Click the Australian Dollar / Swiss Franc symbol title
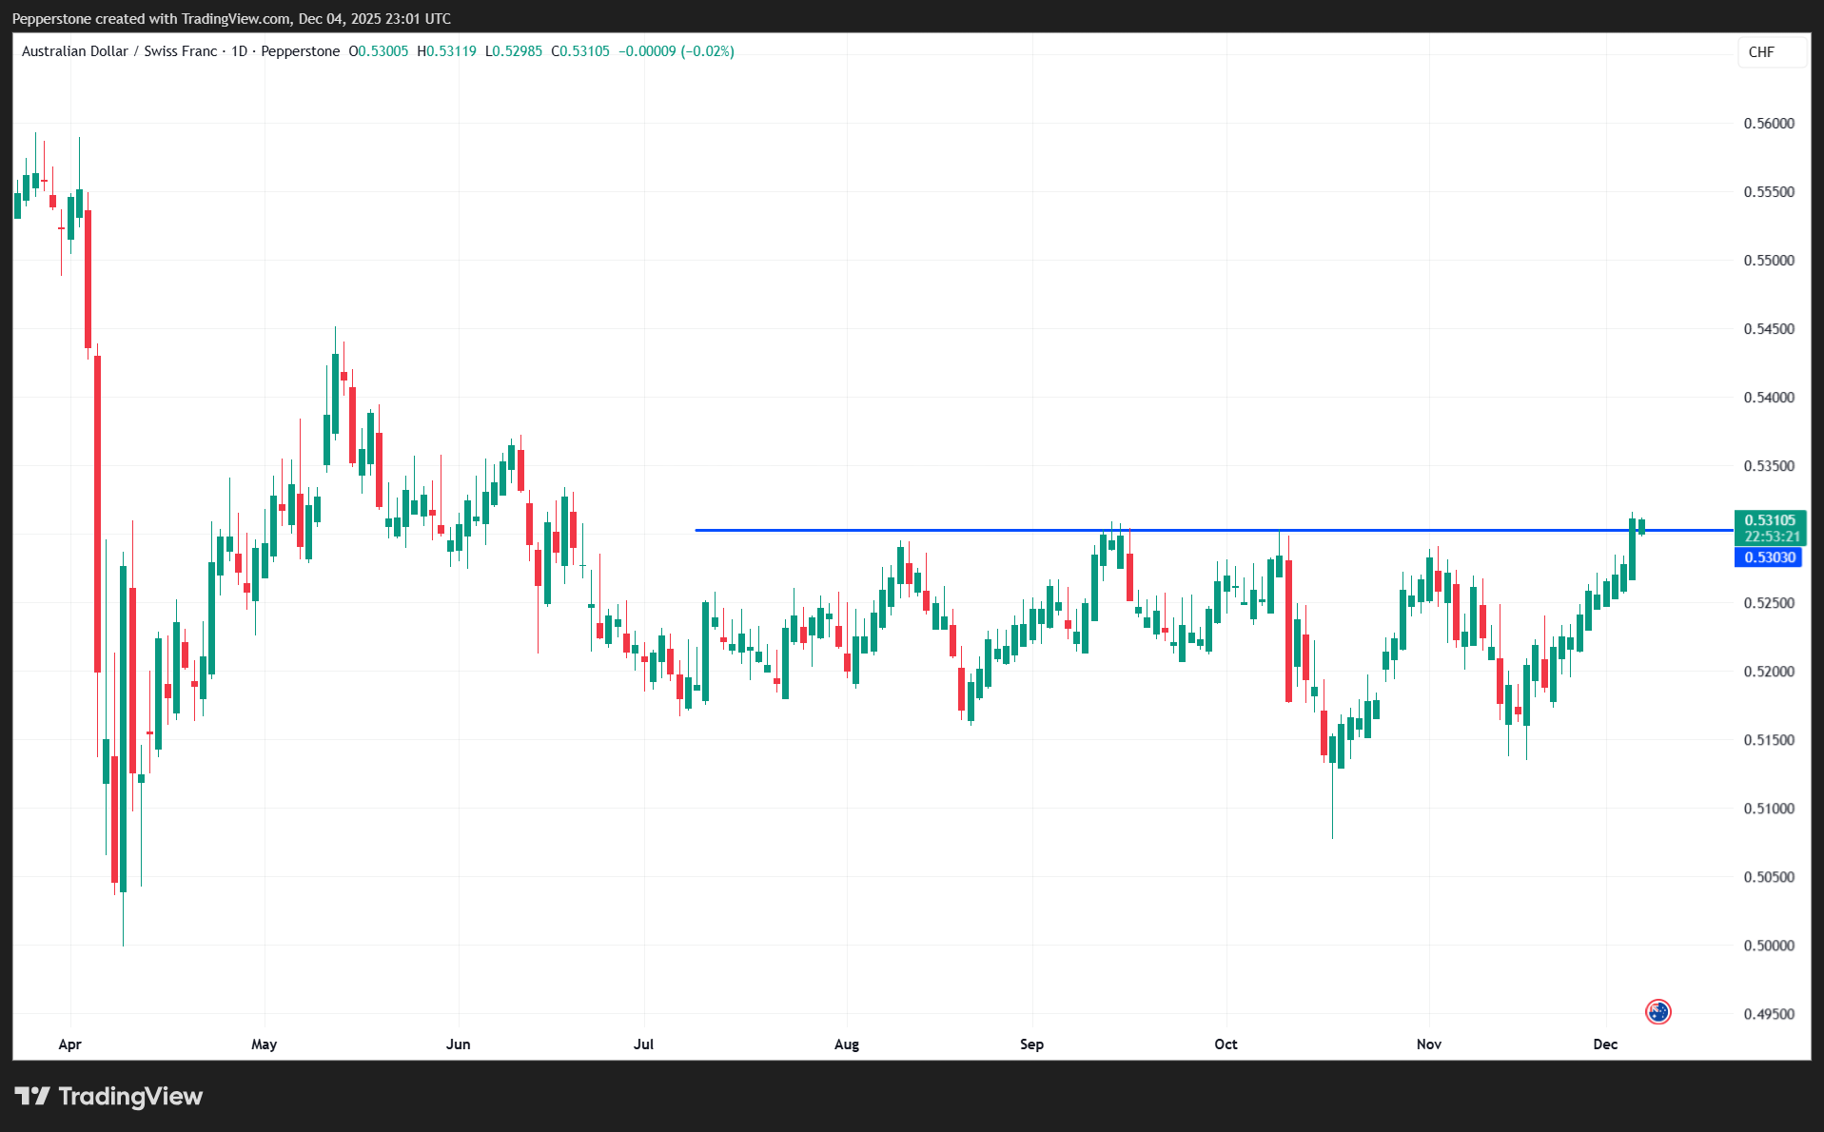This screenshot has height=1132, width=1824. [119, 51]
